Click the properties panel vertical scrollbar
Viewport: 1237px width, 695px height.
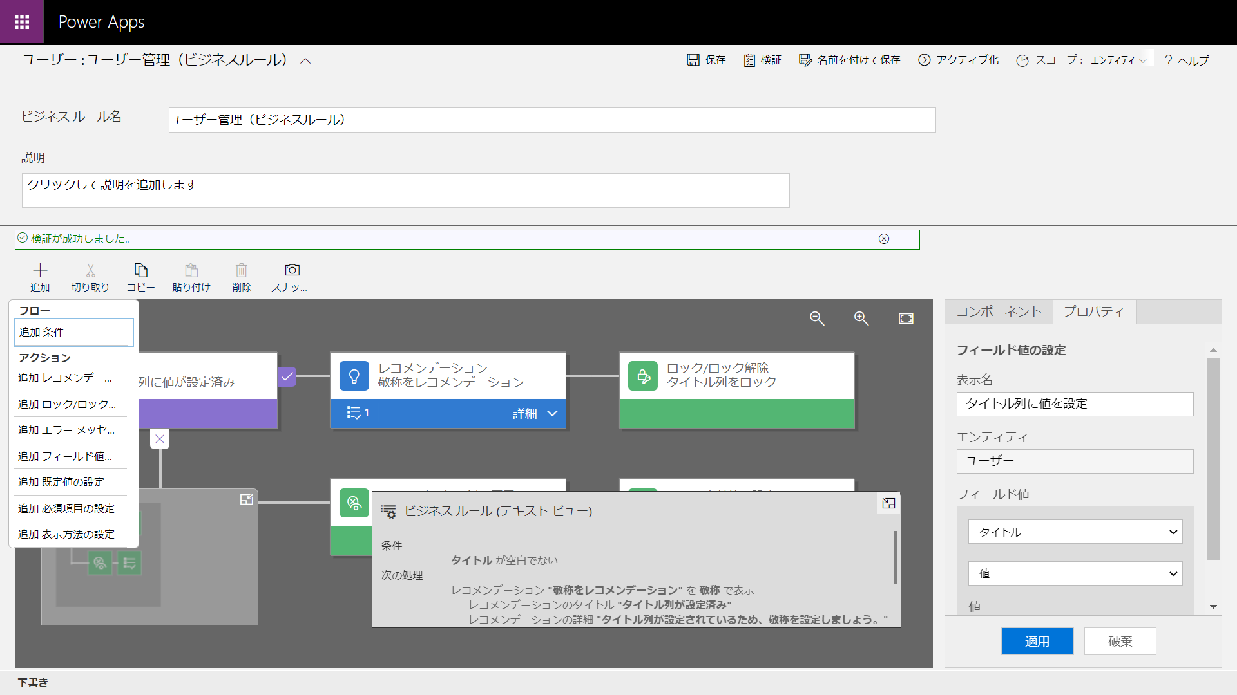tap(1213, 458)
